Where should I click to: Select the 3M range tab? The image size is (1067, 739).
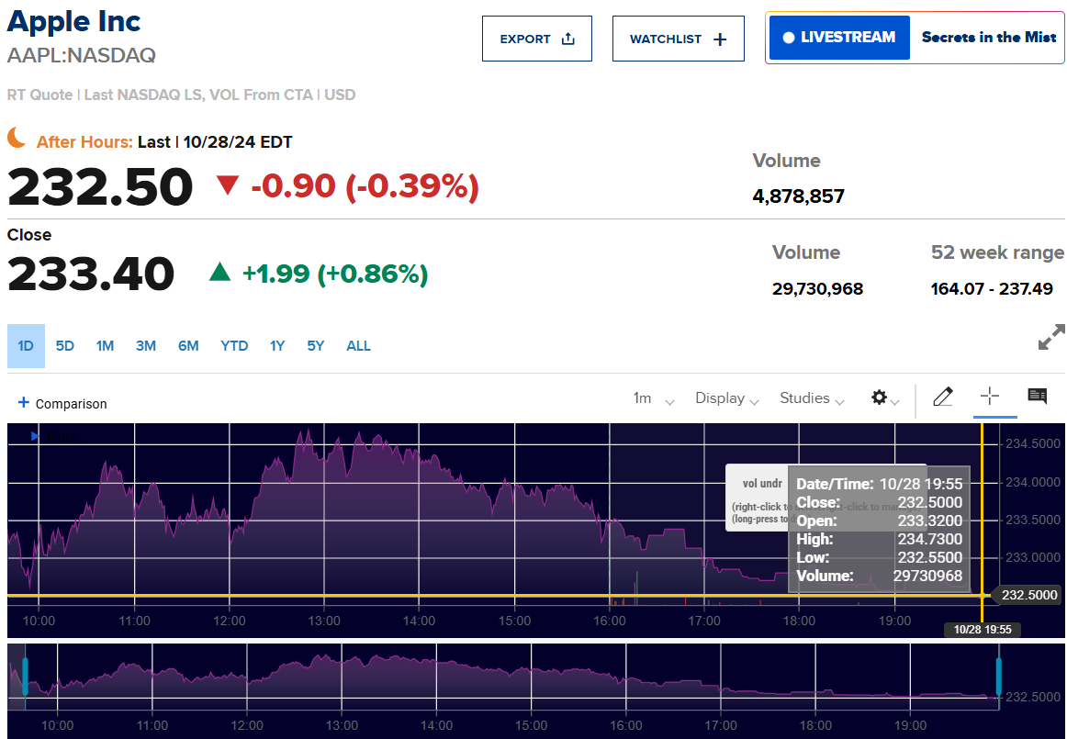146,346
